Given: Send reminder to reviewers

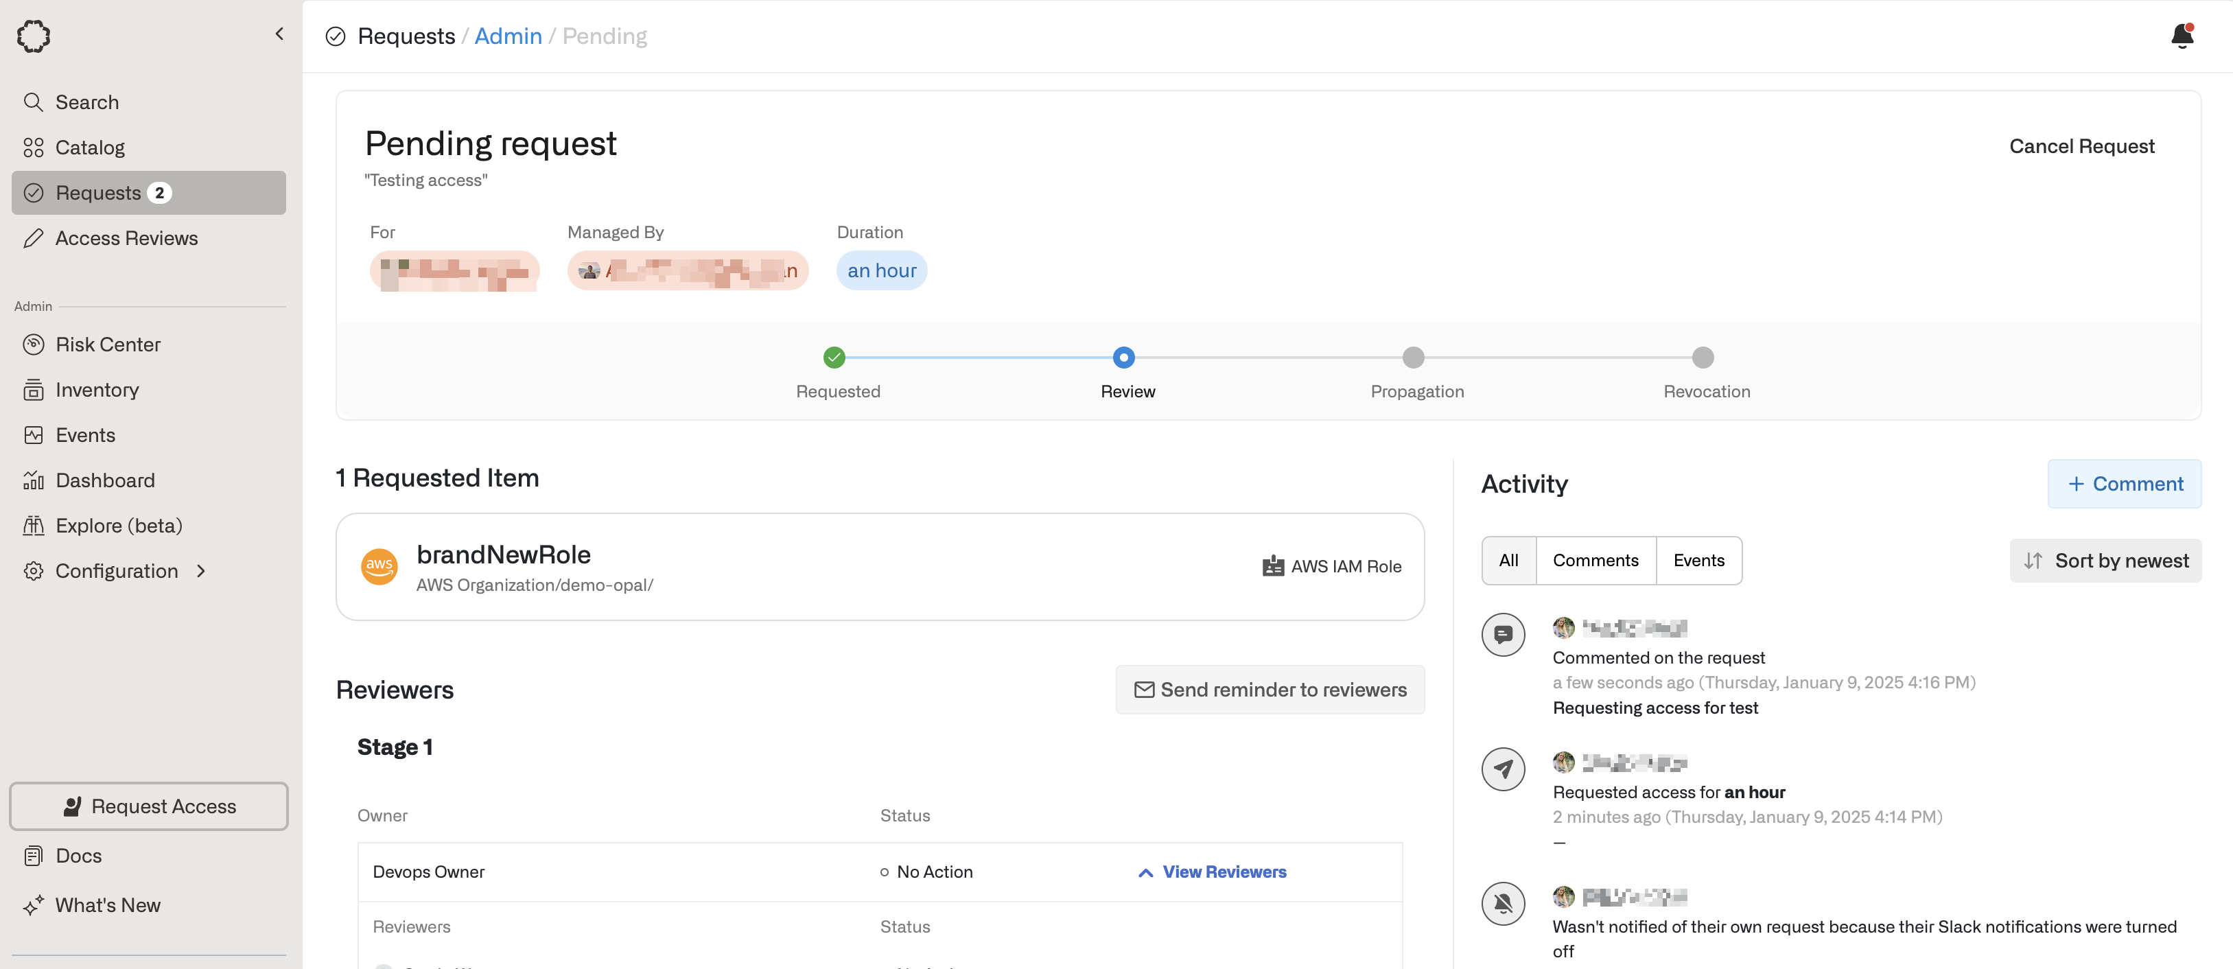Looking at the screenshot, I should pos(1269,690).
